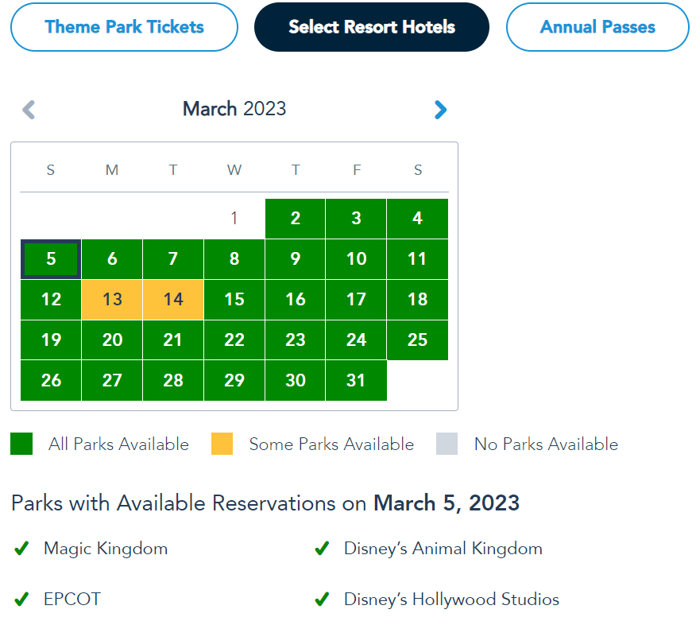This screenshot has height=621, width=696.
Task: Choose March 25 on the calendar
Action: 418,340
